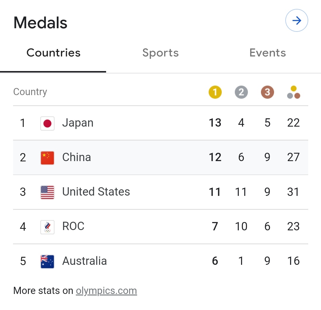
Task: Click the United States country name
Action: click(96, 192)
